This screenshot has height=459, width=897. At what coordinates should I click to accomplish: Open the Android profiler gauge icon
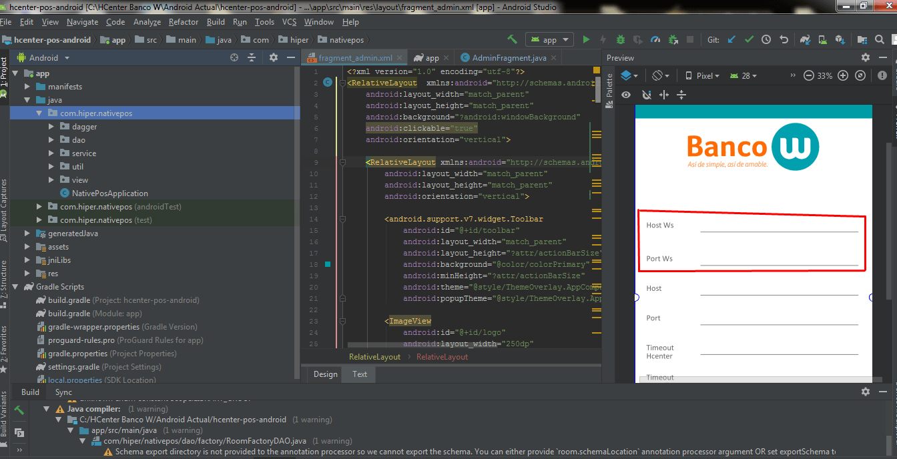655,40
